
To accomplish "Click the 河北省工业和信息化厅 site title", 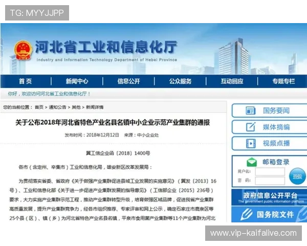I will click(106, 47).
